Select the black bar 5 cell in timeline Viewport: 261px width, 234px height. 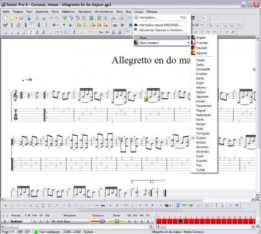180,221
